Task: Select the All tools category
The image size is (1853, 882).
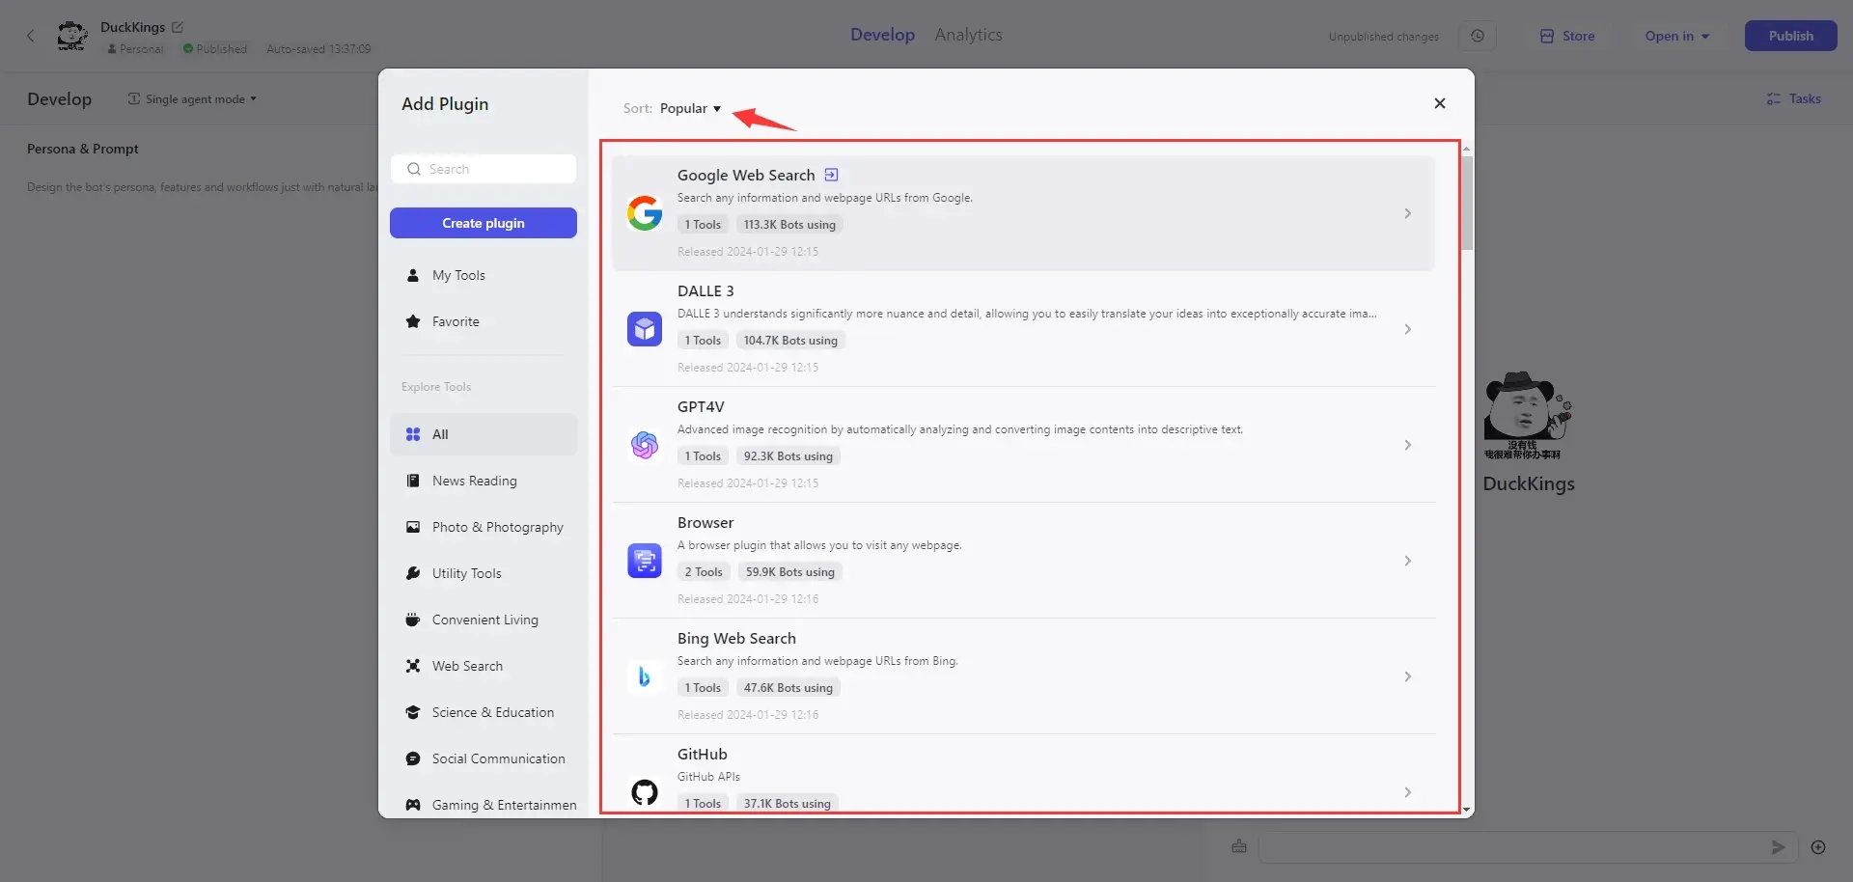Action: coord(484,434)
